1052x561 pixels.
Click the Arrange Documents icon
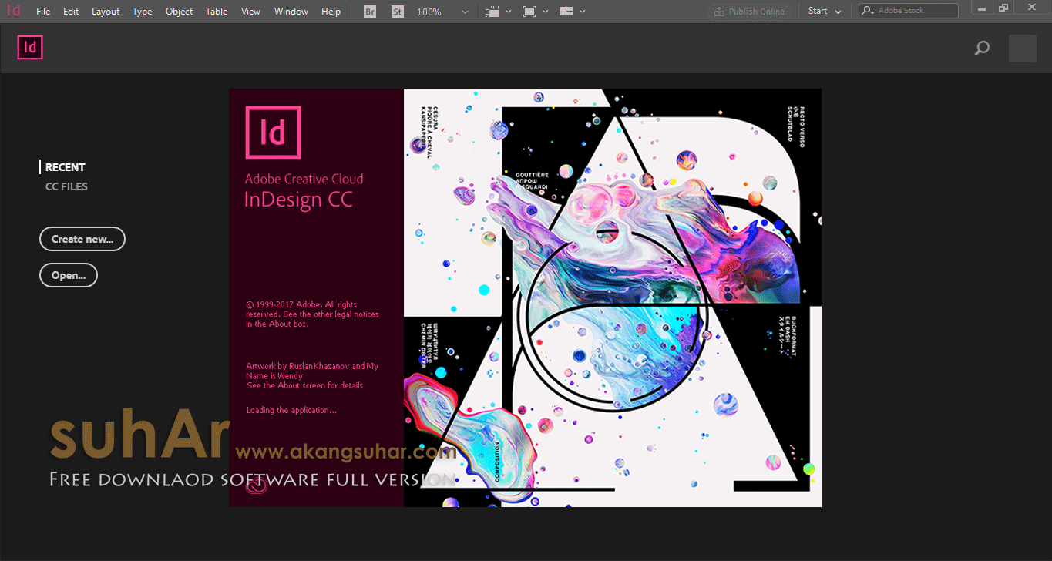566,12
